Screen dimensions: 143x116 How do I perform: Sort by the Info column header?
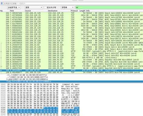coord(88,11)
